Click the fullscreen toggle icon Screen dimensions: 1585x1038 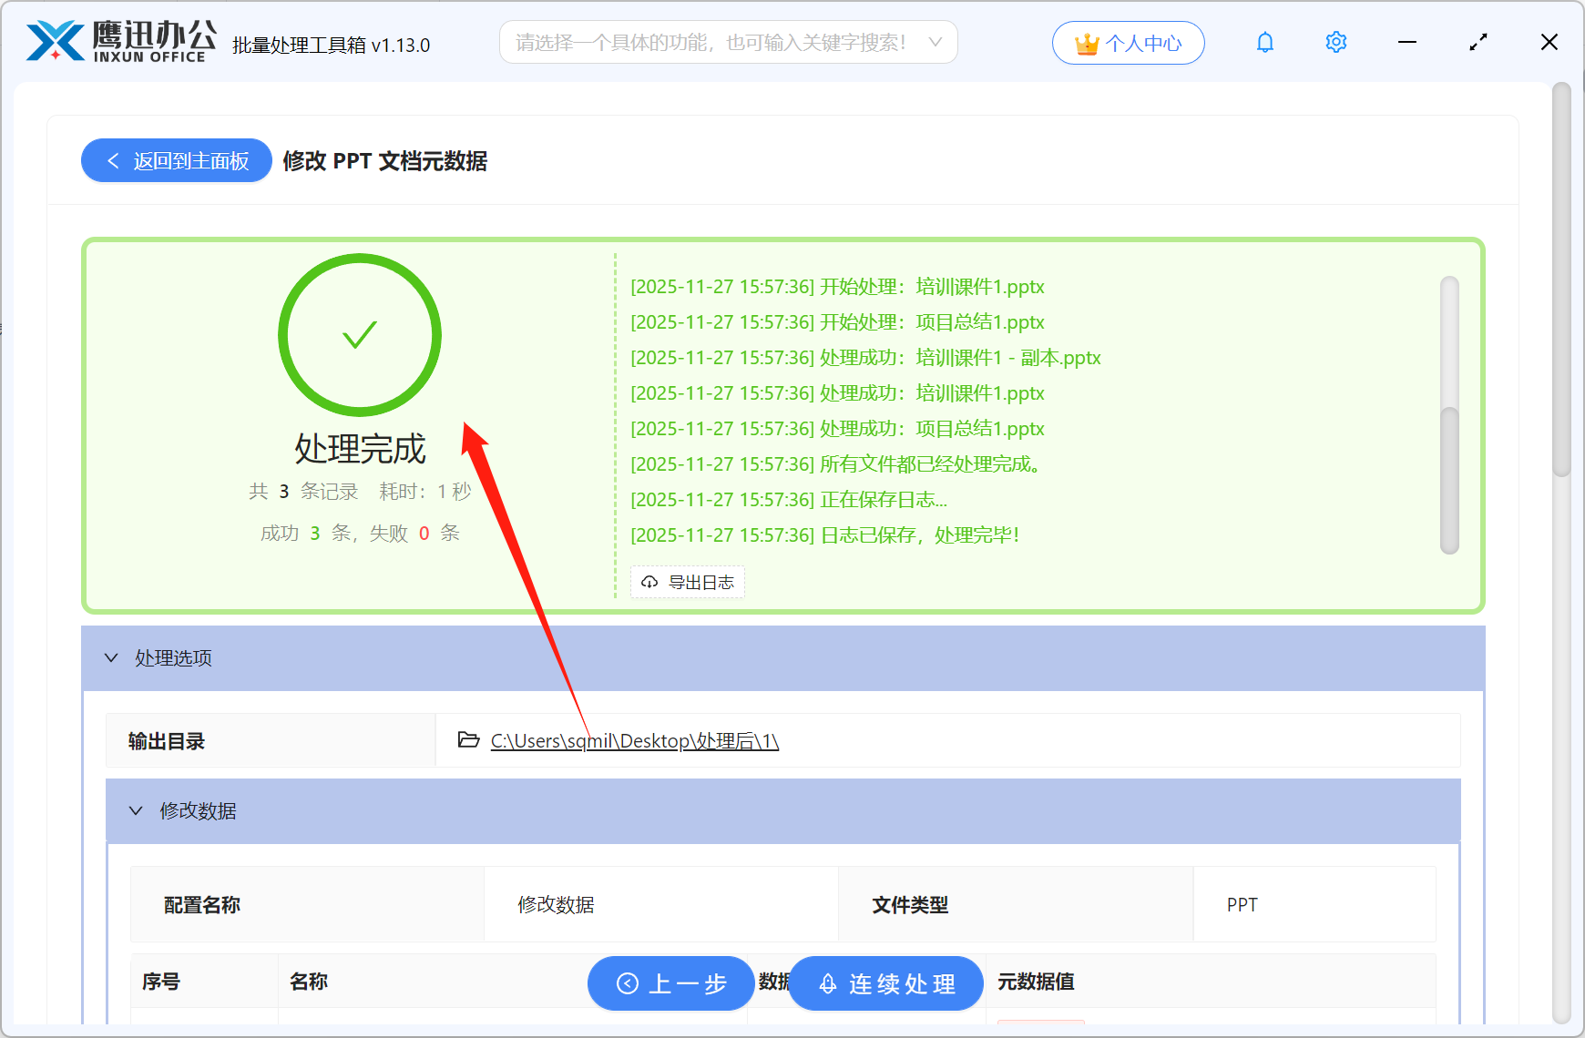(x=1478, y=42)
